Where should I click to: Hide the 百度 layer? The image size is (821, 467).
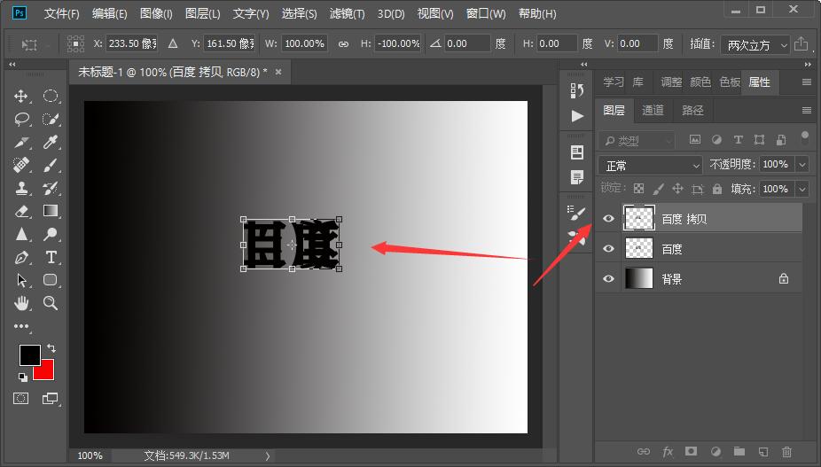(608, 249)
